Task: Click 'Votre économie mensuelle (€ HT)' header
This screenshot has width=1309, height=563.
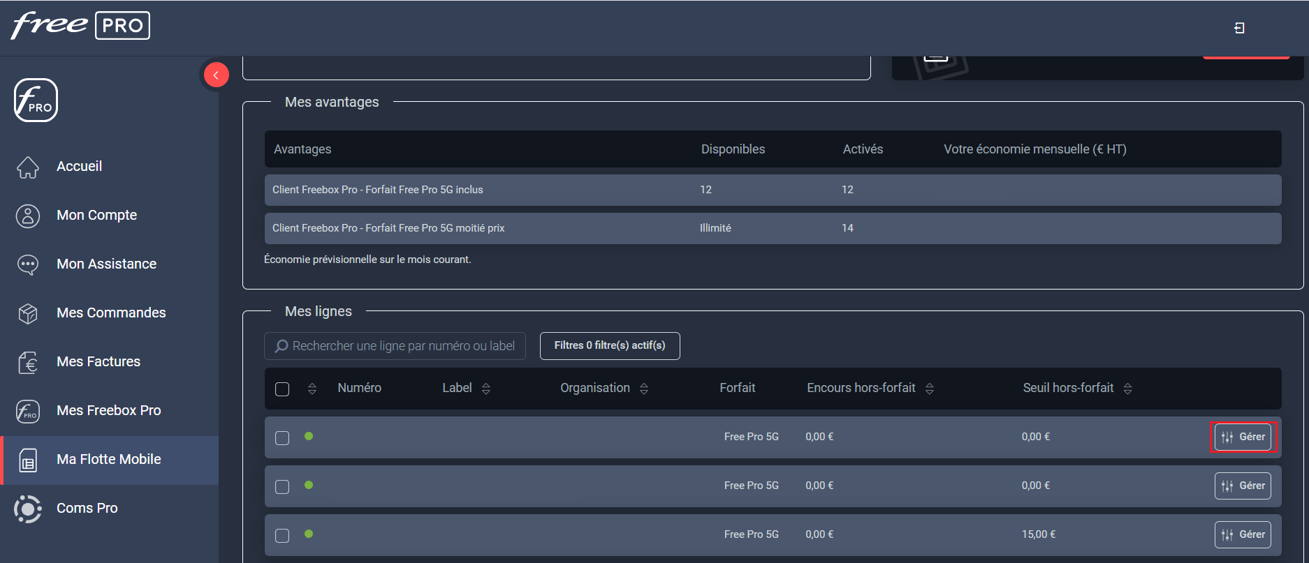Action: click(x=1035, y=149)
